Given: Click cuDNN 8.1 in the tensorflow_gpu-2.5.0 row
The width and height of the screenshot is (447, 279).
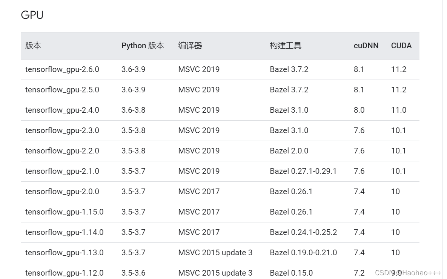Looking at the screenshot, I should pos(359,90).
